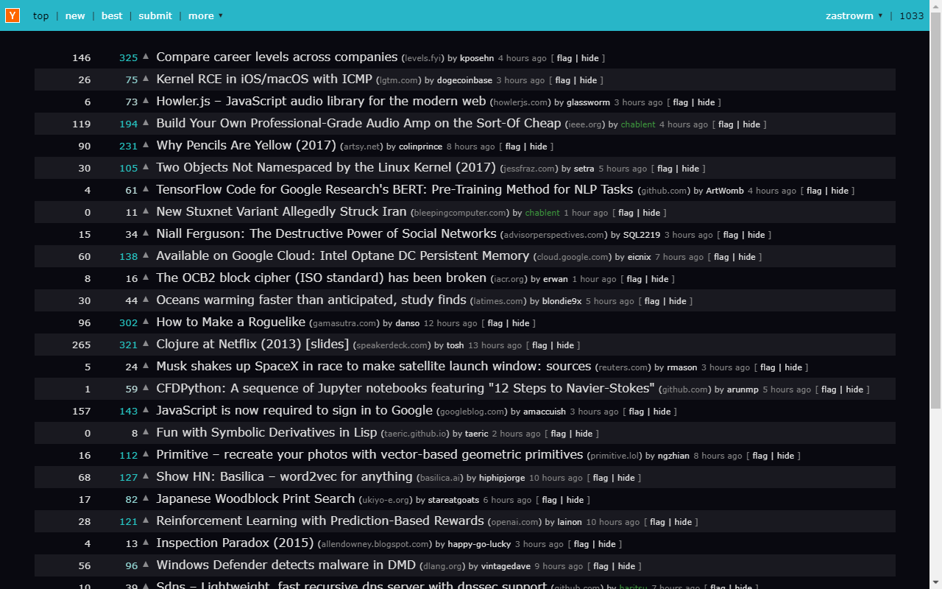942x589 pixels.
Task: Open user chablent's profile on Audio Amp story
Action: 638,124
